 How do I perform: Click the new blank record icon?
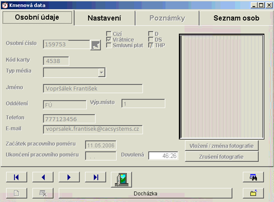click(17, 193)
